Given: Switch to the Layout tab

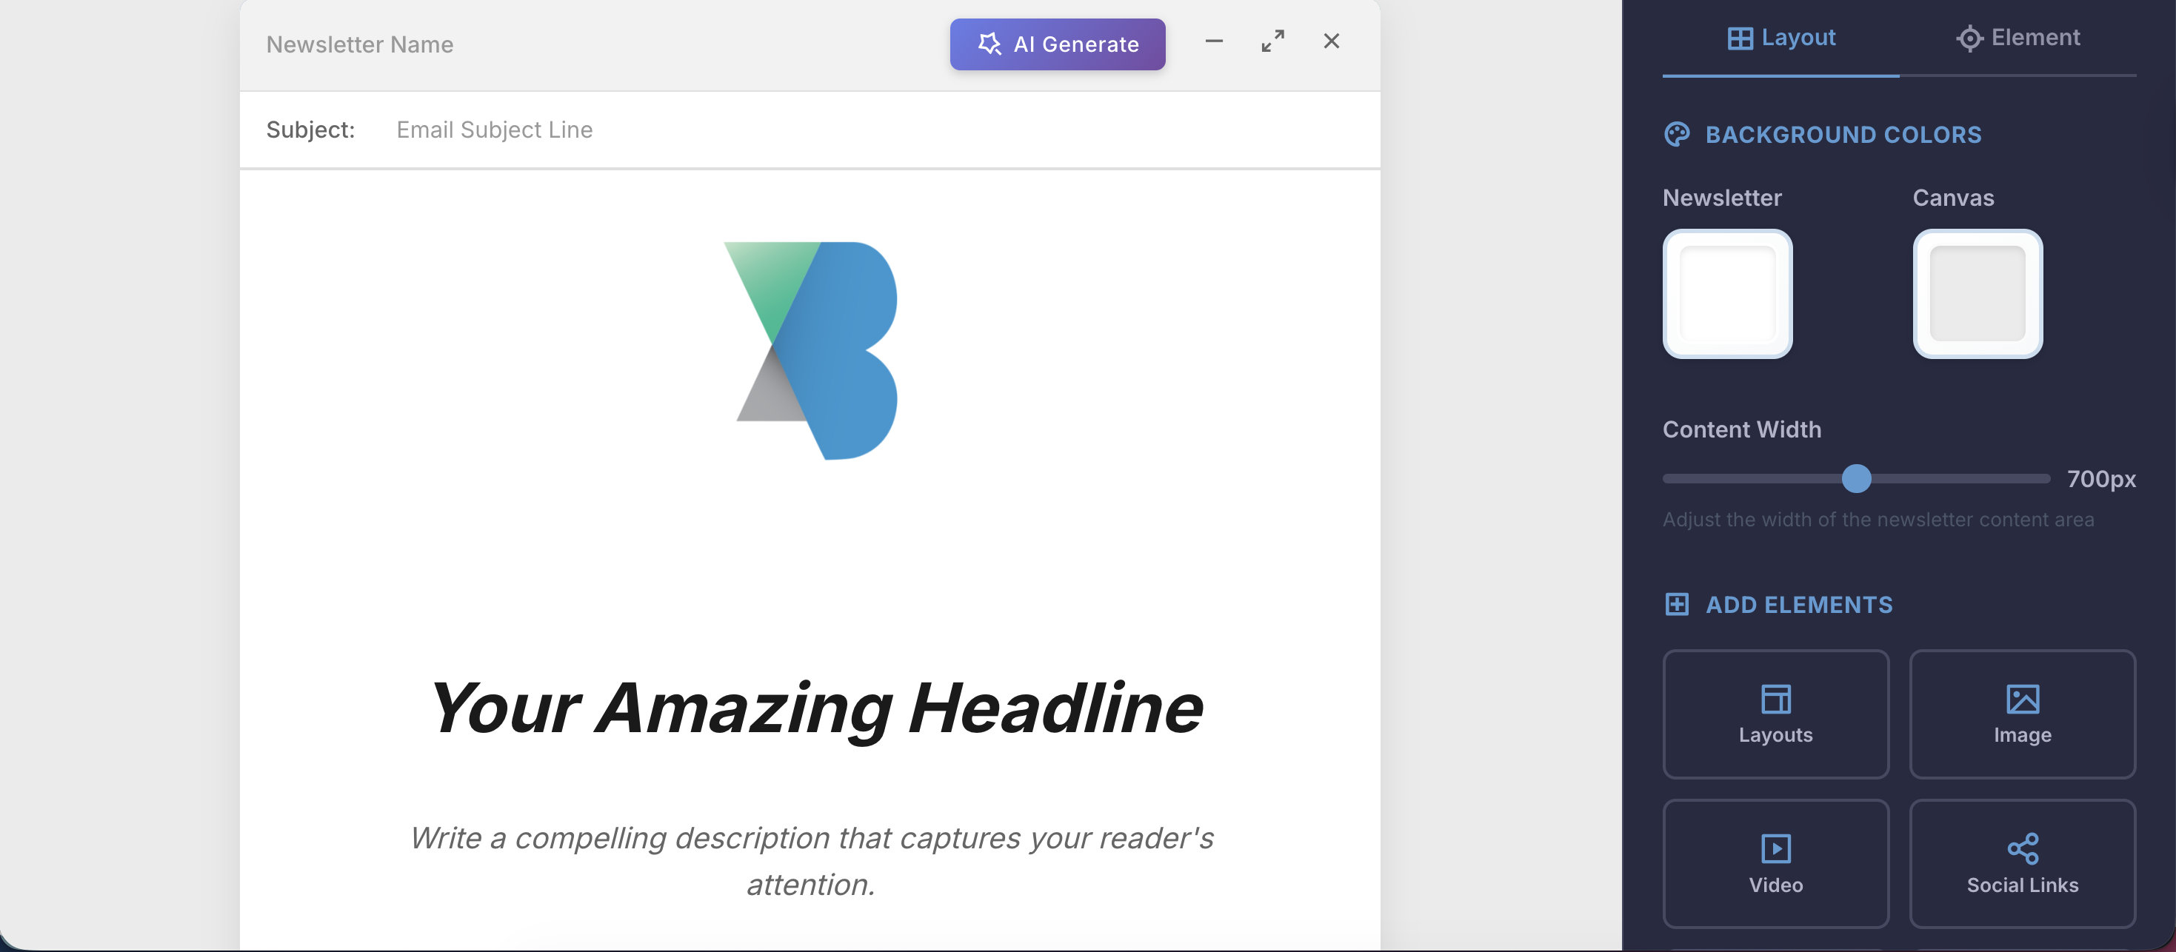Looking at the screenshot, I should tap(1780, 37).
